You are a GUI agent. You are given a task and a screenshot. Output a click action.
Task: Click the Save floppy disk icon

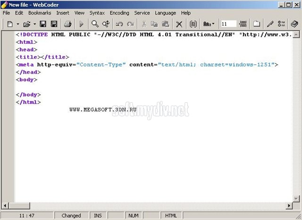click(x=43, y=24)
